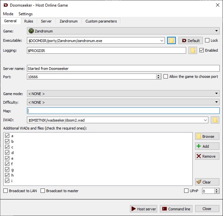Click the IWAD browse folder icon
The width and height of the screenshot is (223, 216).
(x=215, y=120)
